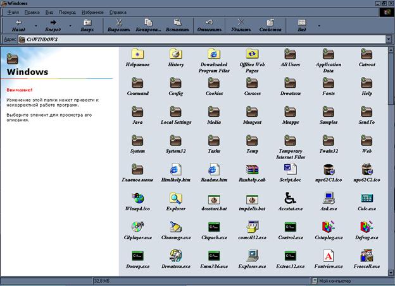Screen dimensions: 395x286
Task: Select the Calc.exe calculator icon
Action: (x=367, y=198)
